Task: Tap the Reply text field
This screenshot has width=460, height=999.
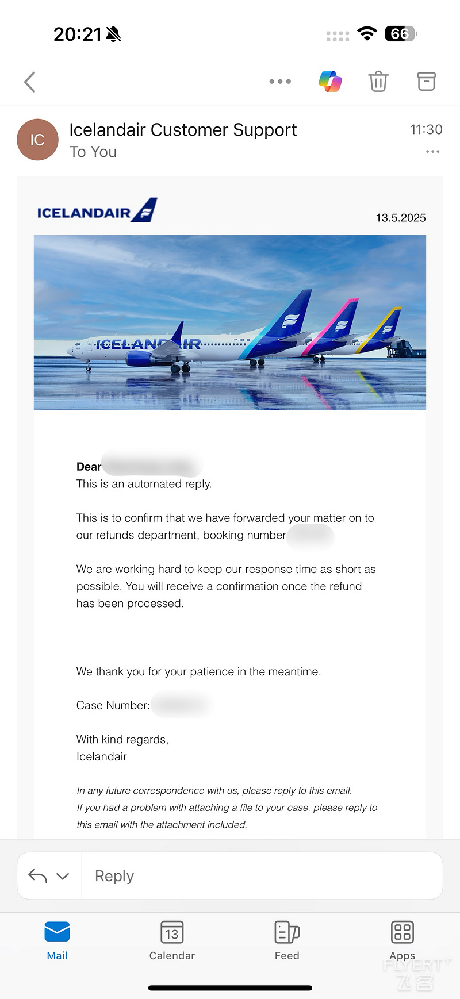Action: pyautogui.click(x=262, y=876)
